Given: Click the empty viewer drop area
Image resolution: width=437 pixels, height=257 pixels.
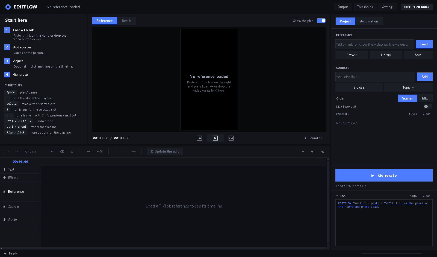Looking at the screenshot, I should click(x=209, y=80).
